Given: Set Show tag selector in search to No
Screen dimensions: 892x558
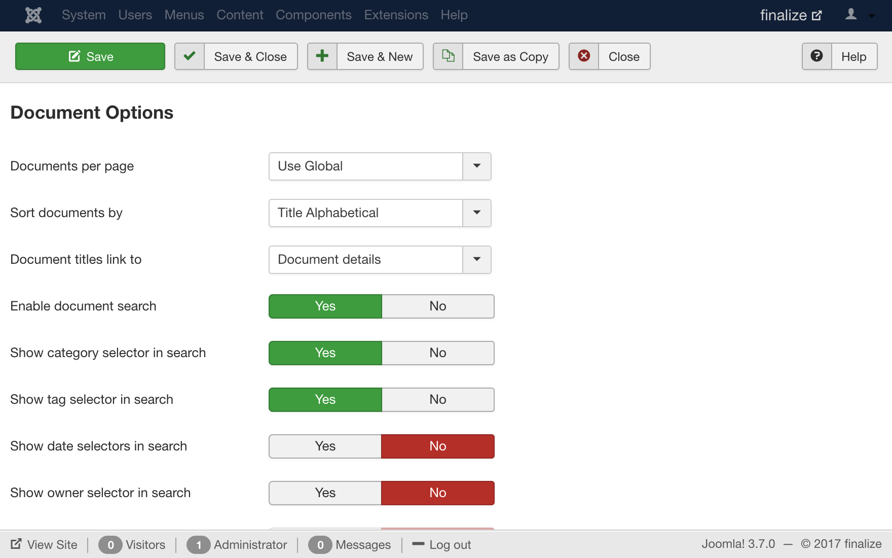Looking at the screenshot, I should pos(437,400).
